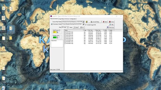The height and width of the screenshot is (90, 161).
Task: Click the green Number Colors value field
Action: 55,37
